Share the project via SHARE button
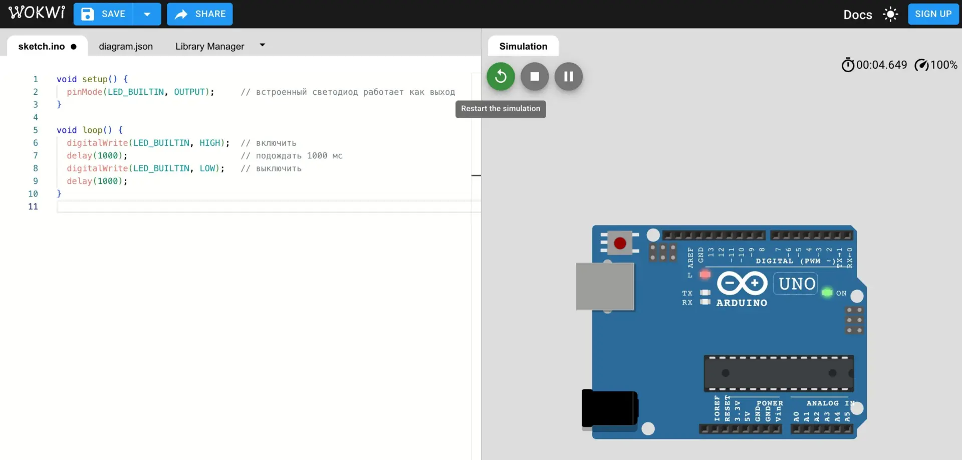Screen dimensions: 962x460 [x=200, y=14]
